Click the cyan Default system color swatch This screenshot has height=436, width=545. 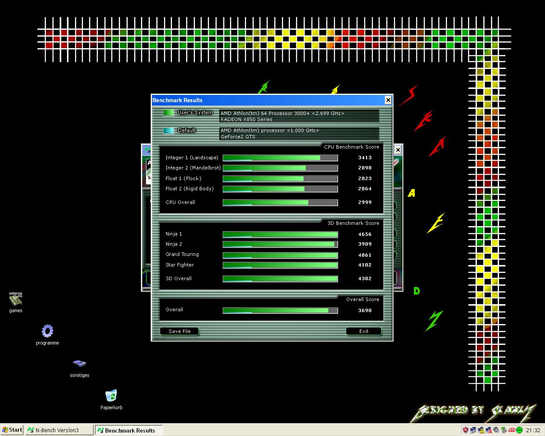(169, 131)
